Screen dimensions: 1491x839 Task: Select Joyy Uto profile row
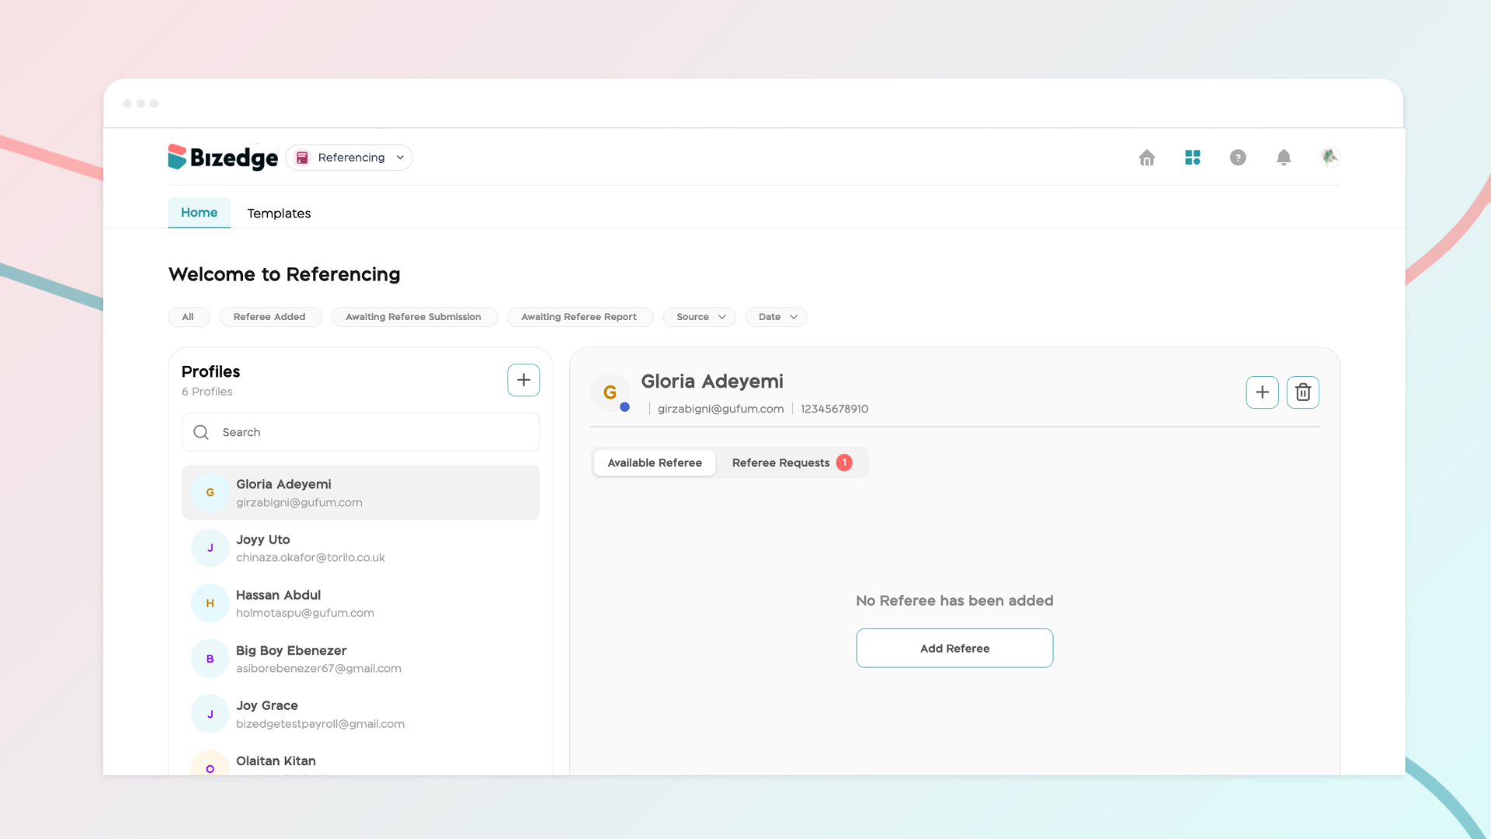click(360, 548)
